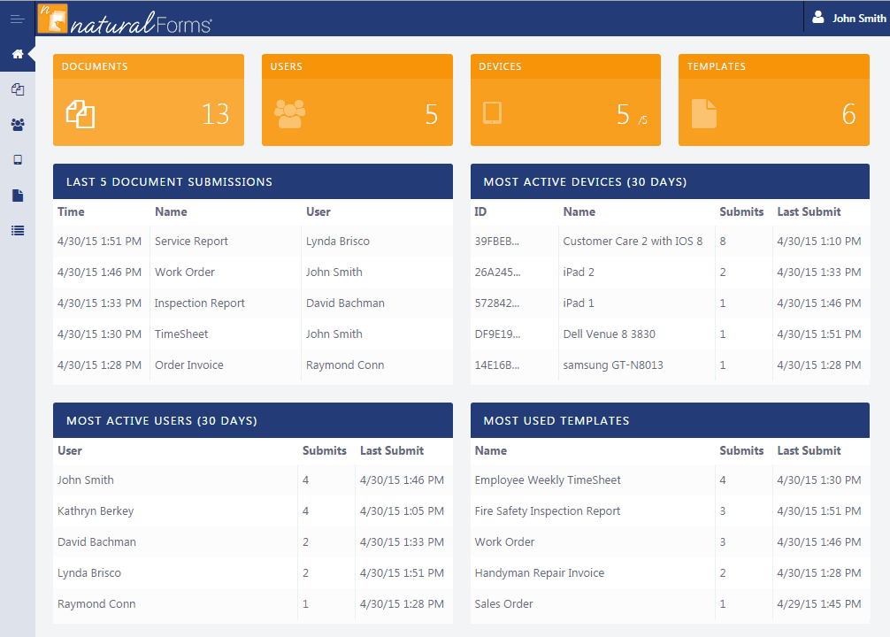
Task: Select the iPad 2 device entry
Action: coord(579,272)
